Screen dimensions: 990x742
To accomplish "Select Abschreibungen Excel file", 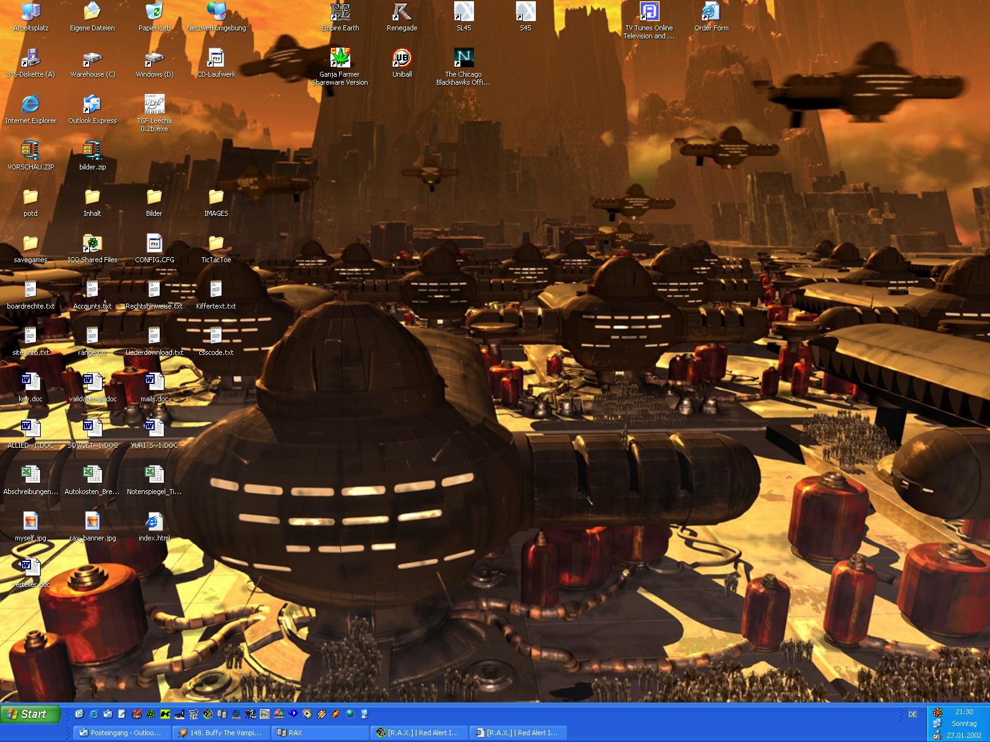I will pyautogui.click(x=30, y=481).
